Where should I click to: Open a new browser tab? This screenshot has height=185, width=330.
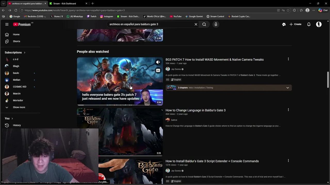[93, 4]
